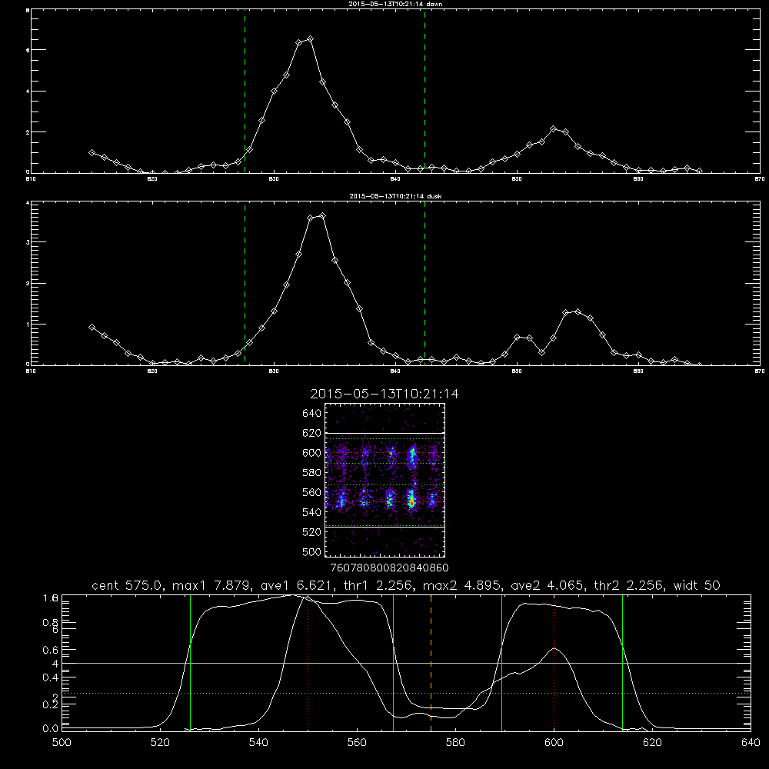The height and width of the screenshot is (769, 769).
Task: Click the spectral image title 2015-05-13T10:21:14
Action: (x=384, y=394)
